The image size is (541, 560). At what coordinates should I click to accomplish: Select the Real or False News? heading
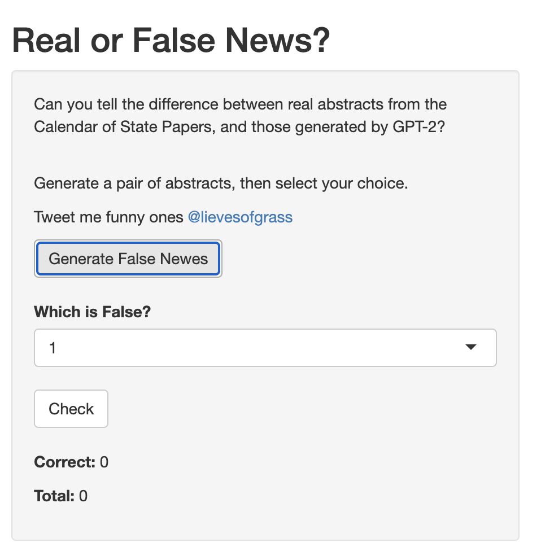click(171, 40)
